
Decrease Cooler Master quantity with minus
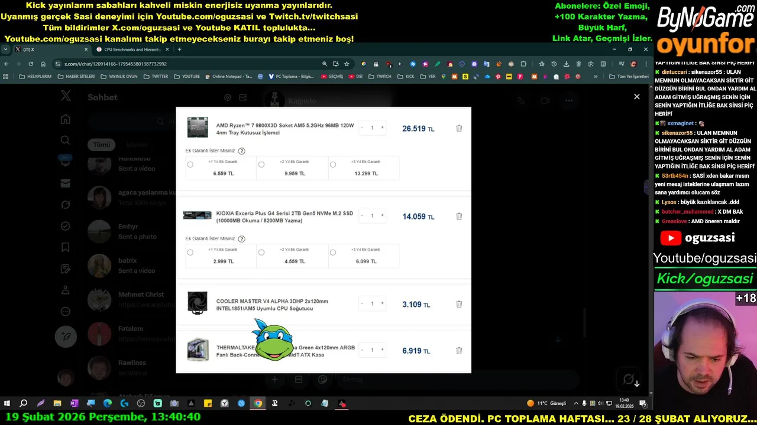(x=362, y=303)
